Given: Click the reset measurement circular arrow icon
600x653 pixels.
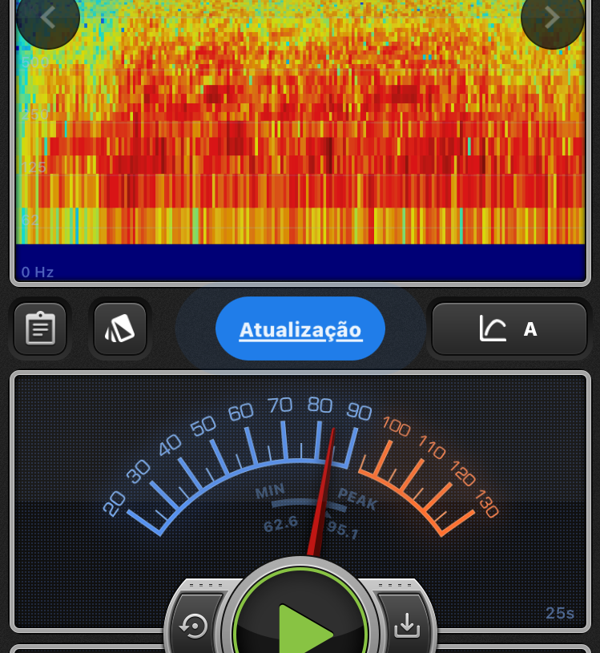Looking at the screenshot, I should pyautogui.click(x=195, y=625).
